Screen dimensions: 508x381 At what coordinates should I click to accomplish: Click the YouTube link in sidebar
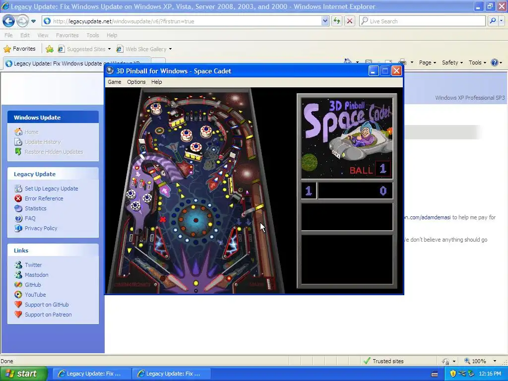point(35,295)
